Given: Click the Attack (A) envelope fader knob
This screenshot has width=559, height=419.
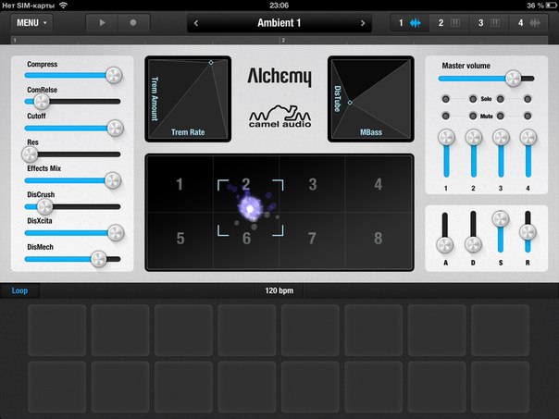Looking at the screenshot, I should click(x=445, y=245).
